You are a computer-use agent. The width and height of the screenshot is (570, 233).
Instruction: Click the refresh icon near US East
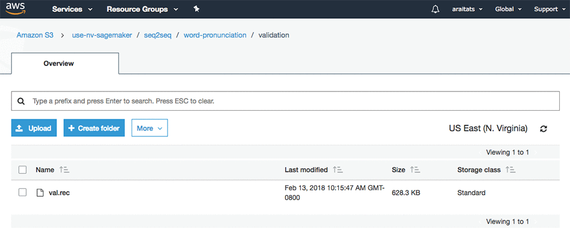[544, 128]
